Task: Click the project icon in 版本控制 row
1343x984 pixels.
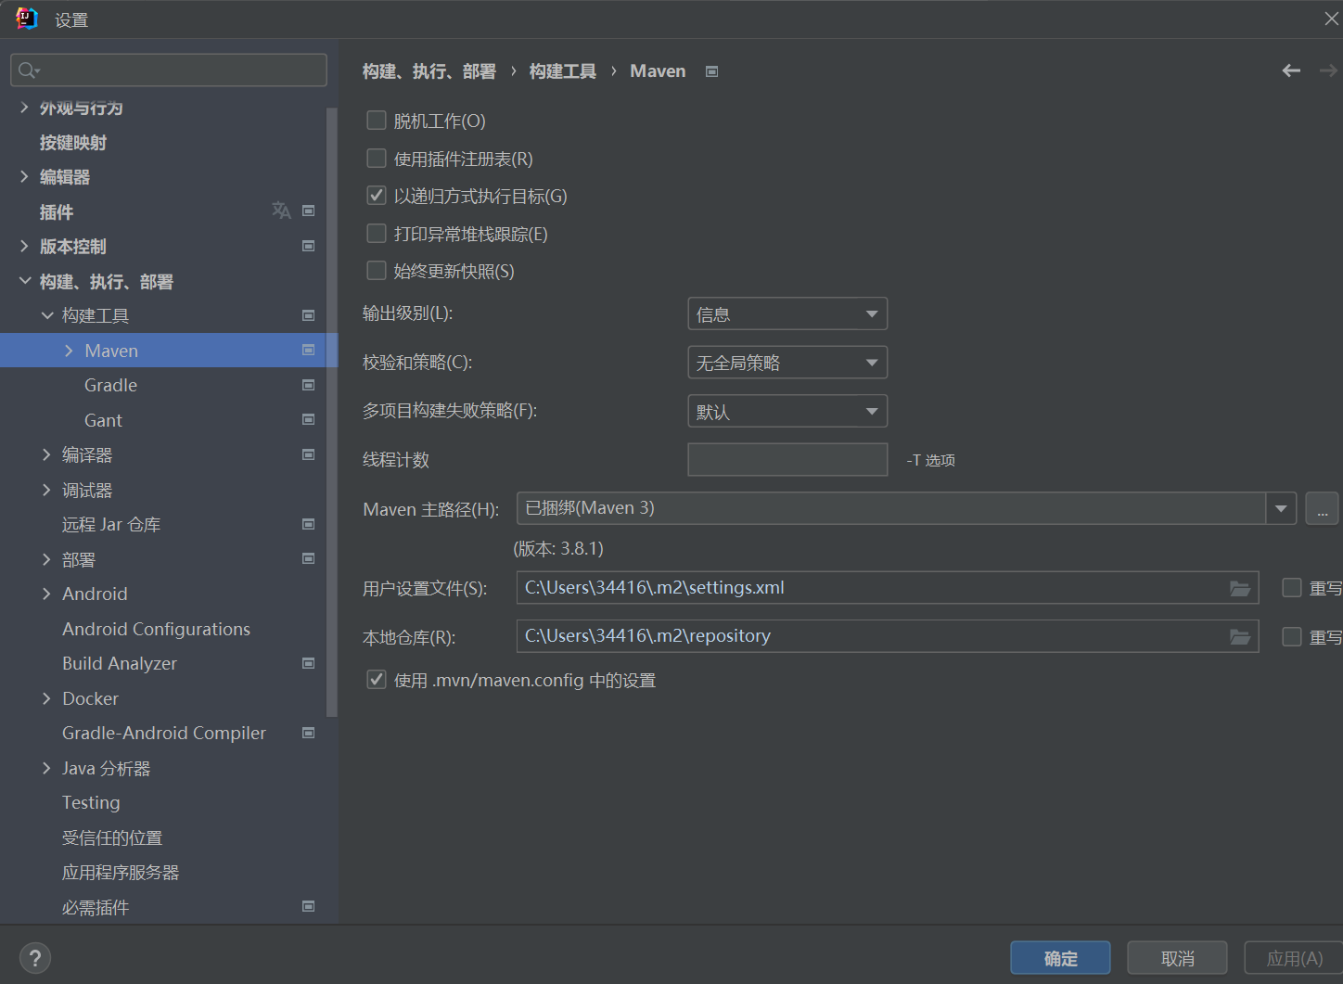Action: 309,246
